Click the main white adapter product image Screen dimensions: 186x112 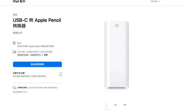point(117,55)
